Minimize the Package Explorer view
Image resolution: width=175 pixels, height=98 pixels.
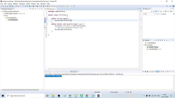coord(40,9)
